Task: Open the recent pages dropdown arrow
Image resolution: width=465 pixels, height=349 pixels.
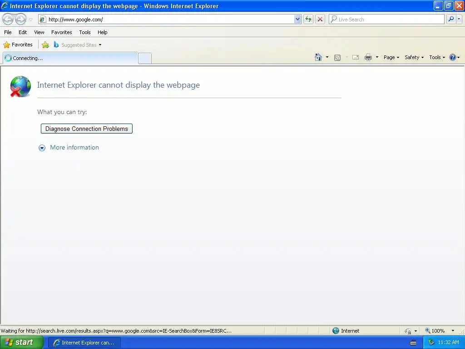Action: [x=30, y=20]
